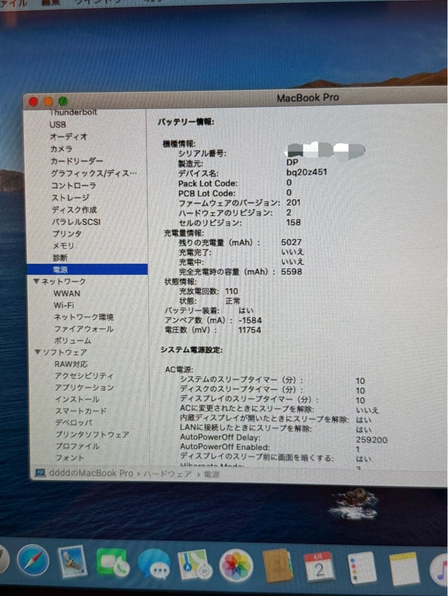Launch Maps from the Dock
This screenshot has height=596, width=448.
pyautogui.click(x=194, y=567)
